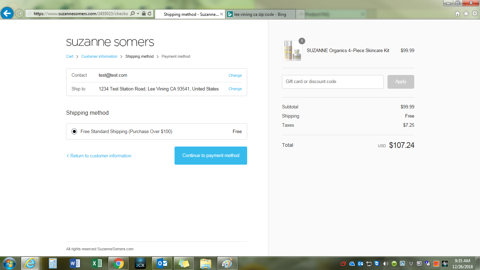Click the Cart breadcrumb link
This screenshot has height=270, width=480.
point(70,56)
